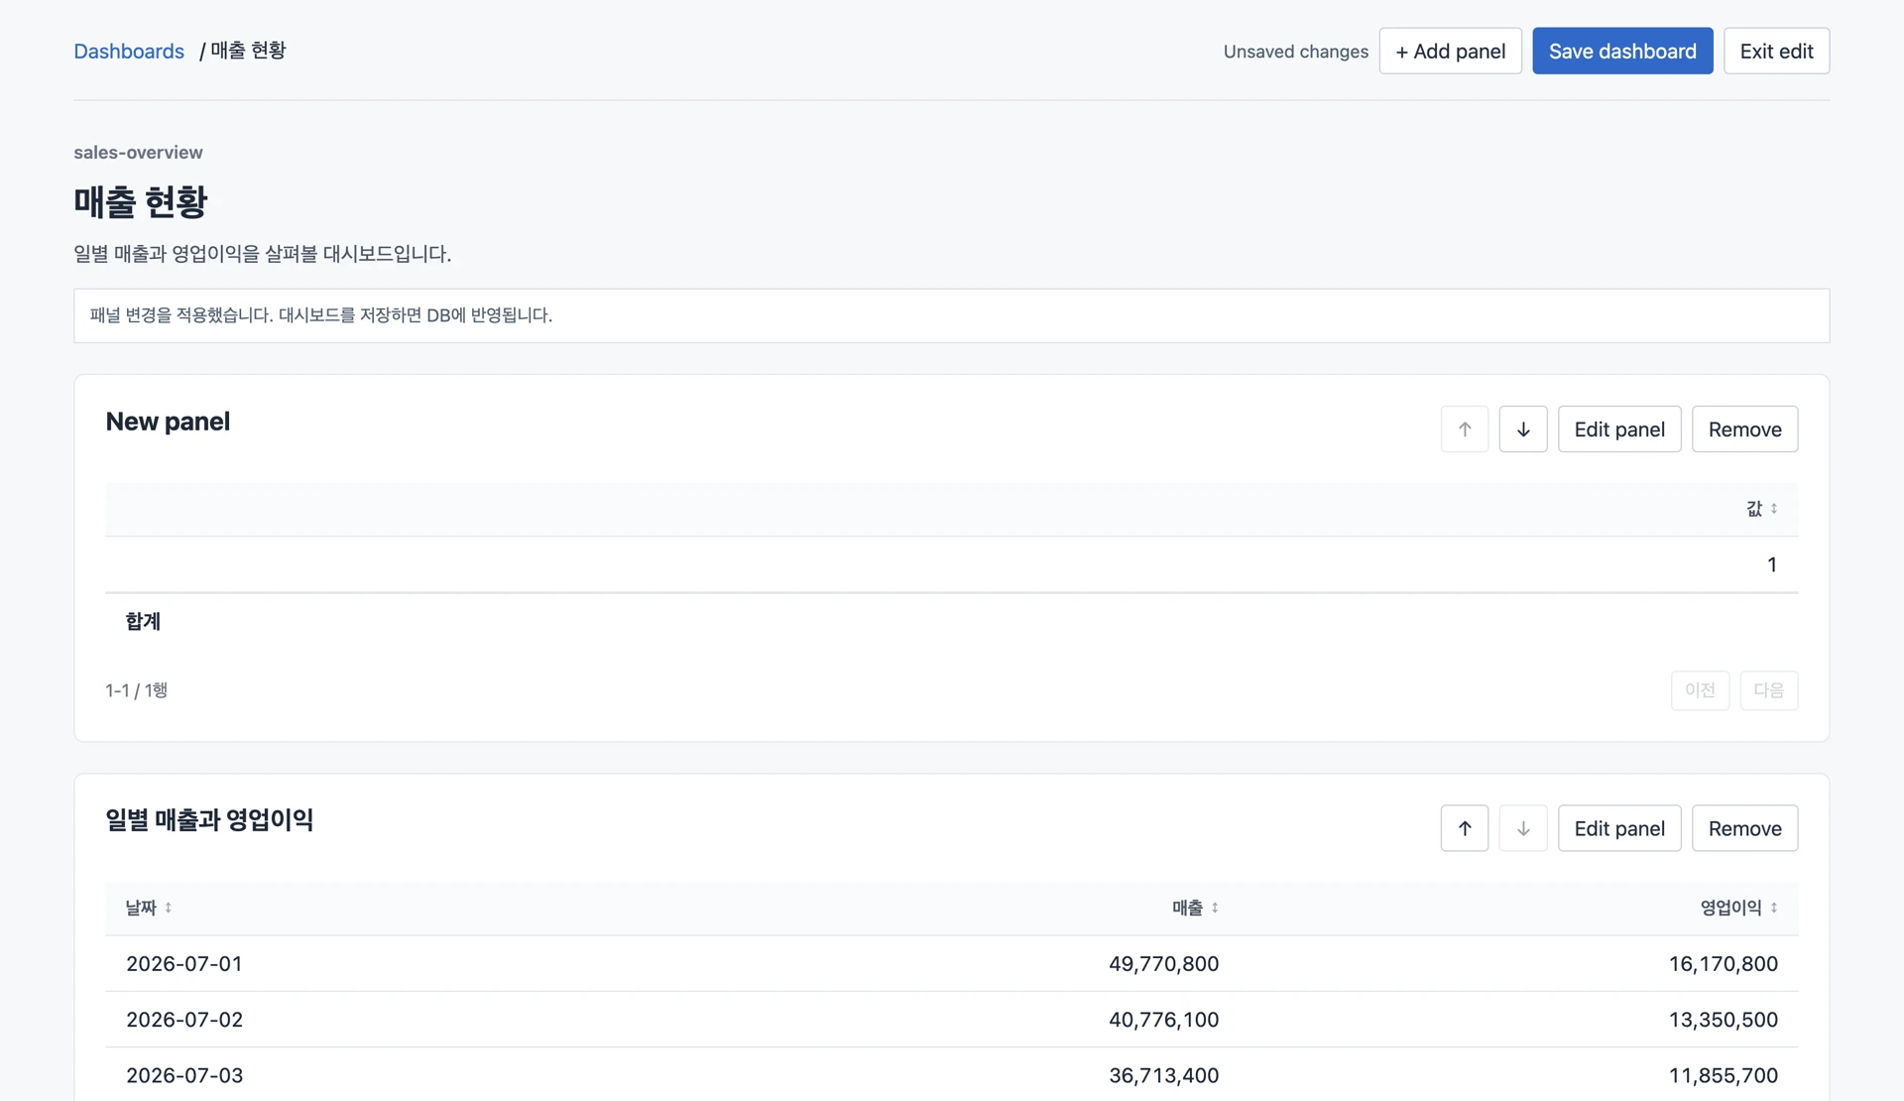The image size is (1904, 1101).
Task: Click the Unsaved changes status text
Action: 1295,52
